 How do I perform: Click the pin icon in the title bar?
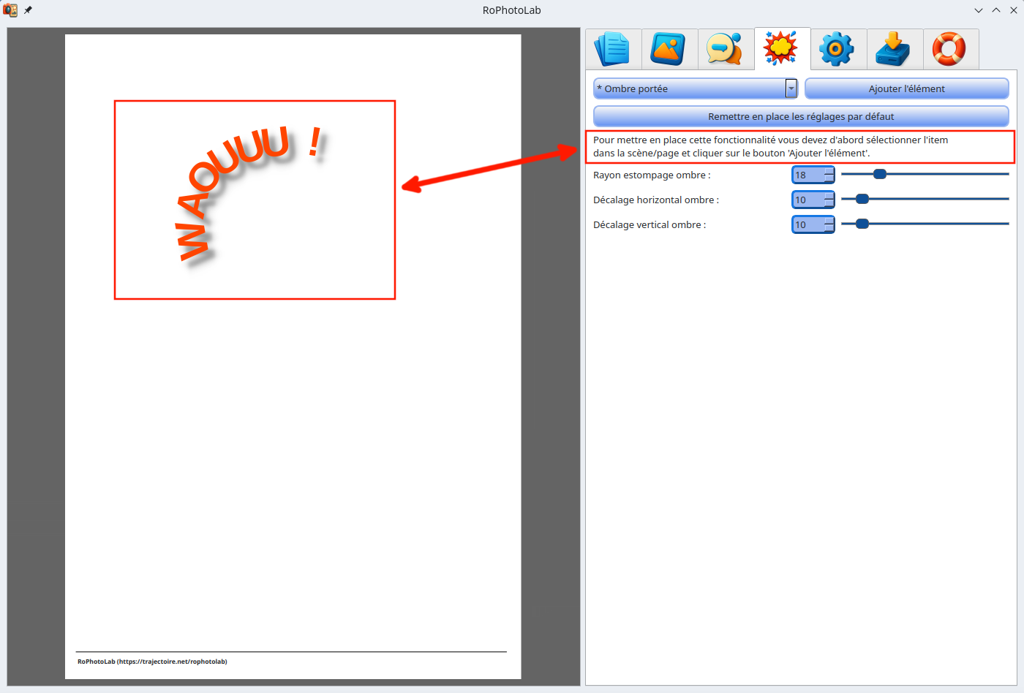pos(29,10)
